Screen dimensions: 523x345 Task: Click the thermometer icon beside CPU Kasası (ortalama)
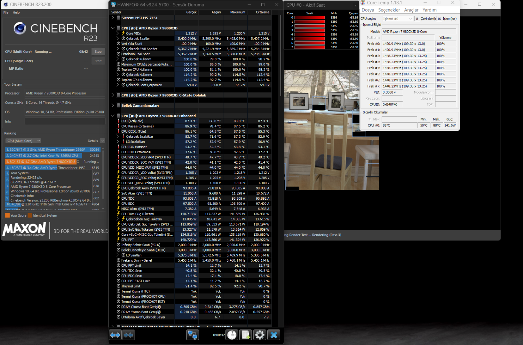tap(118, 126)
